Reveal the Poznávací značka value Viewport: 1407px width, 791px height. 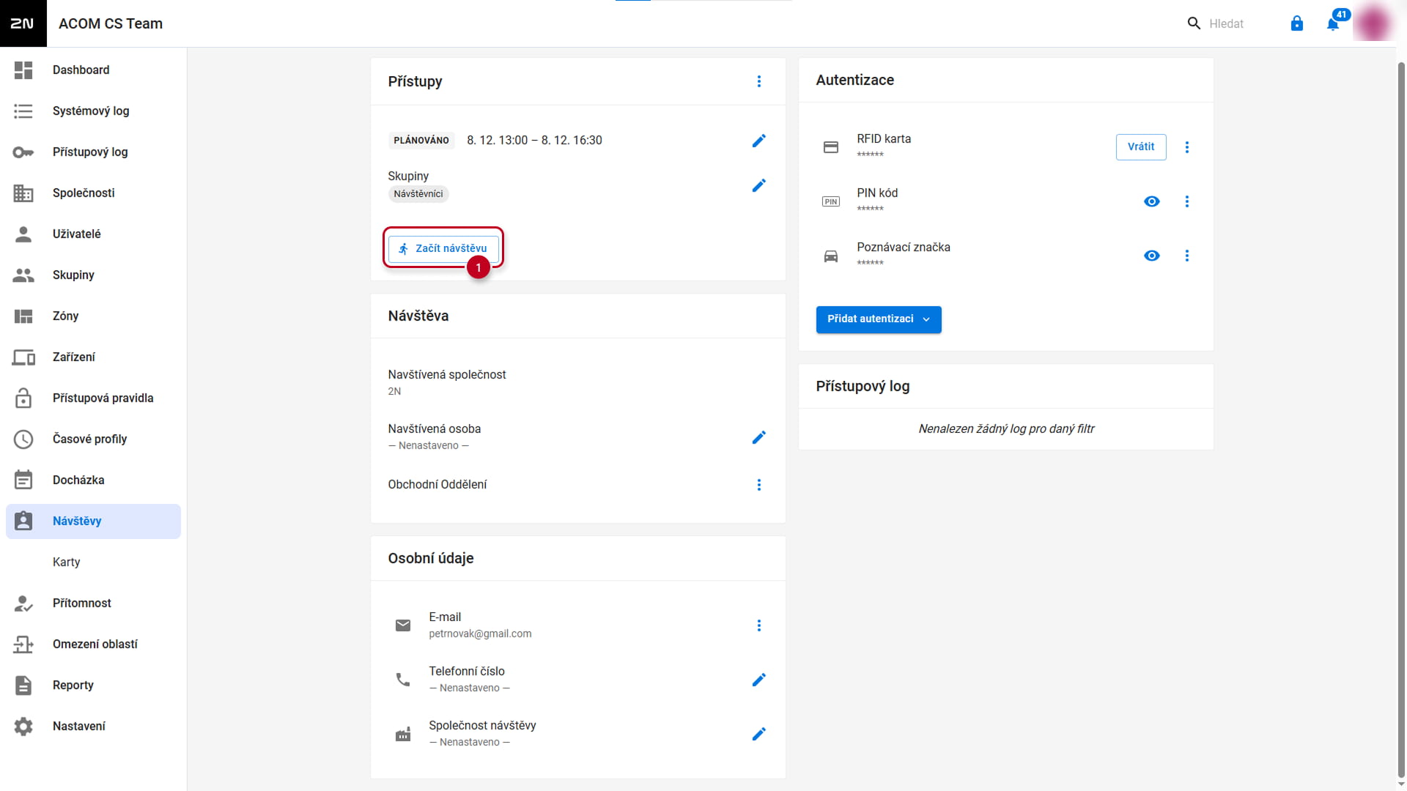(1152, 256)
